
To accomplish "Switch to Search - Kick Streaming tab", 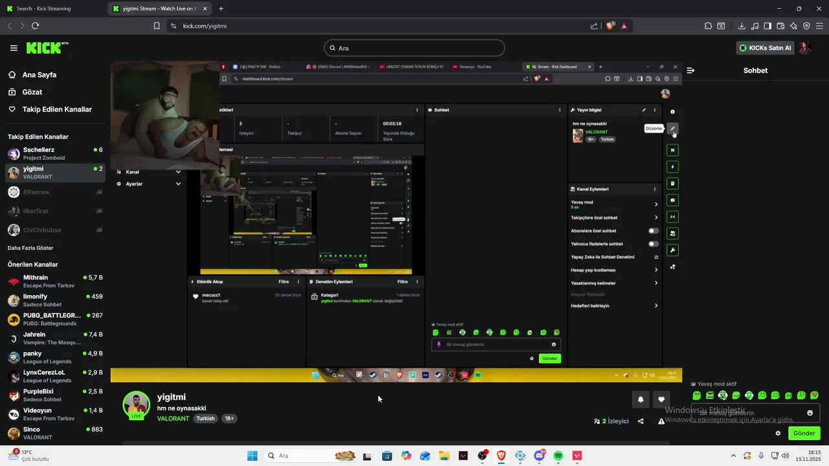I will (x=53, y=8).
